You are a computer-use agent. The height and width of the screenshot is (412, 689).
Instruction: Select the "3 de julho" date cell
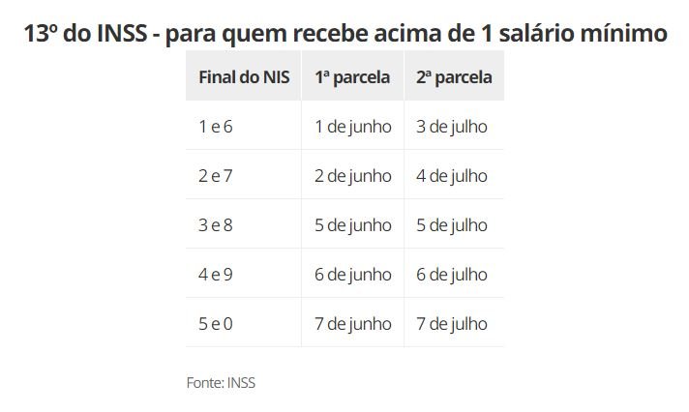pyautogui.click(x=452, y=127)
